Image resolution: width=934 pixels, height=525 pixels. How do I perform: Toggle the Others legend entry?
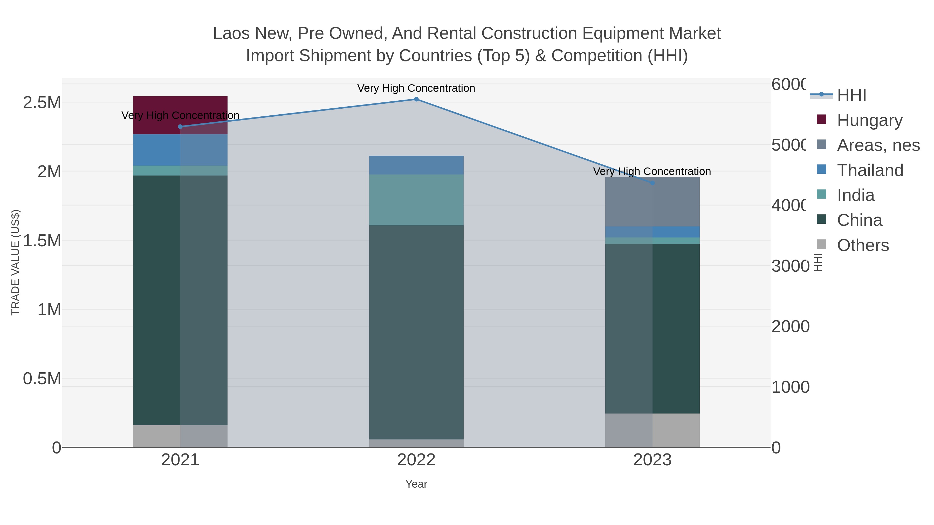point(853,245)
